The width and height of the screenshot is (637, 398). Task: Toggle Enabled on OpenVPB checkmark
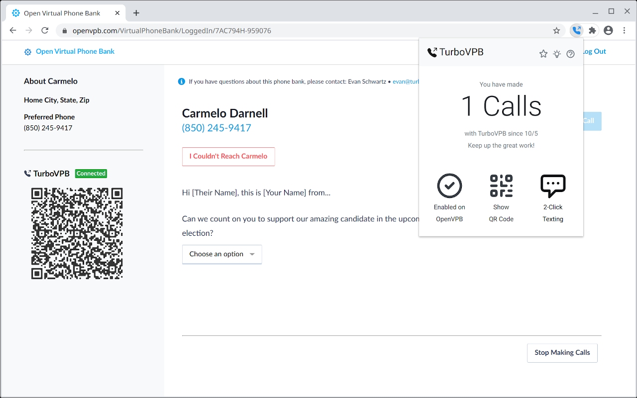pos(449,186)
